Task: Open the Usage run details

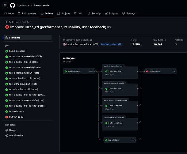Action: point(13,130)
